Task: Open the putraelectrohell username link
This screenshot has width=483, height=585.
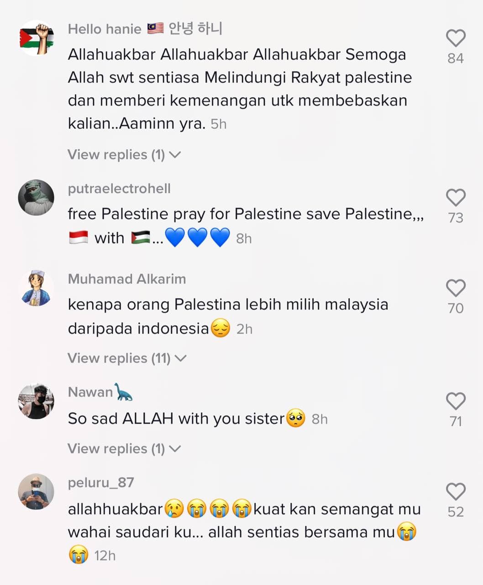Action: pos(119,188)
